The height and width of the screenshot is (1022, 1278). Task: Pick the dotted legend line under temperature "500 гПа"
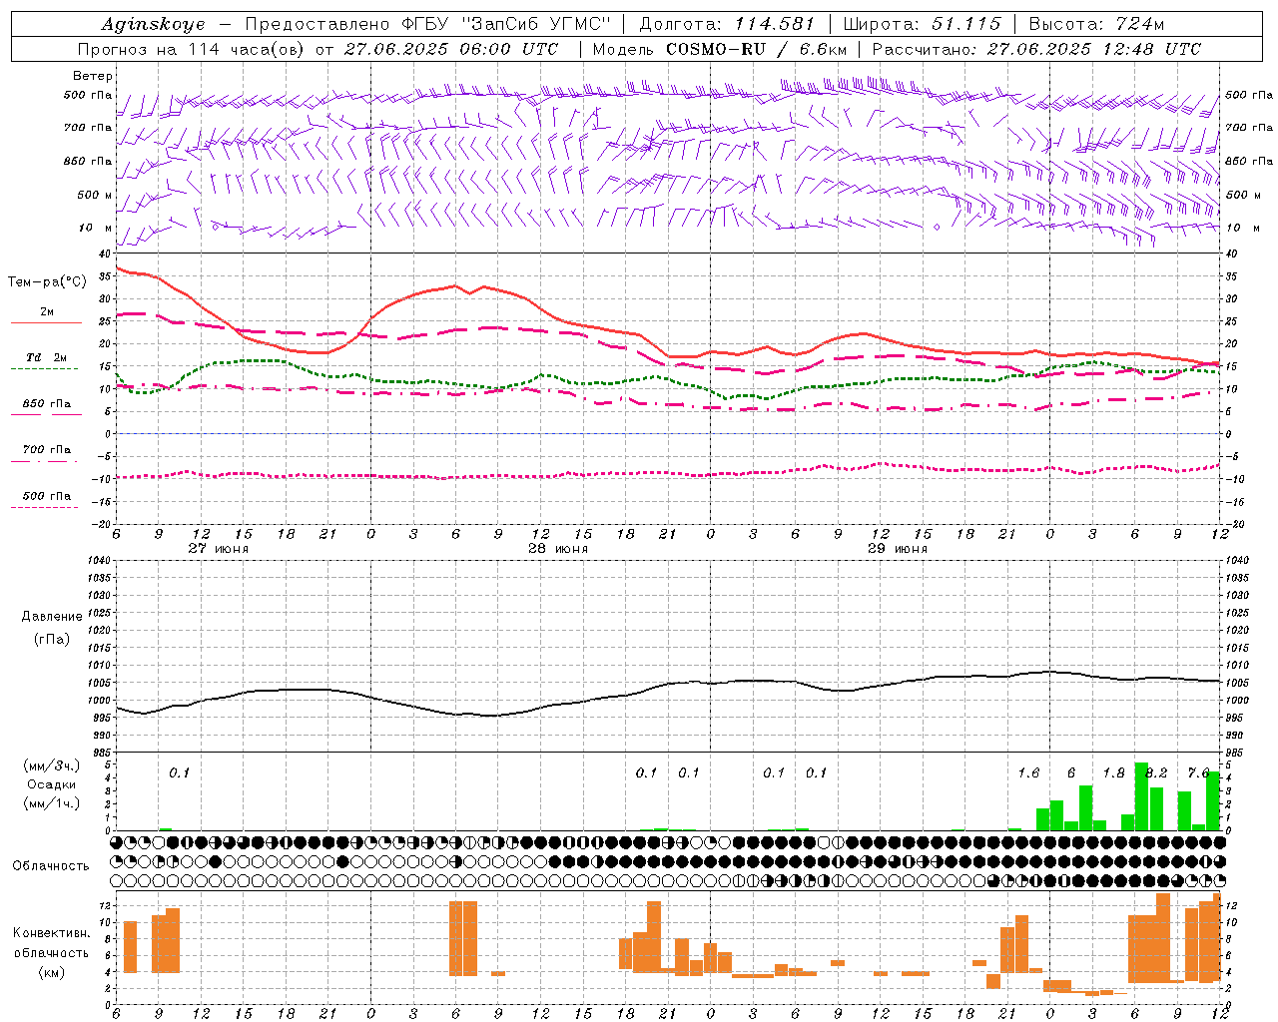(x=44, y=507)
